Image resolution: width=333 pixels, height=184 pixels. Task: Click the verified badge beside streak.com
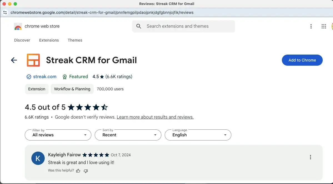(29, 77)
